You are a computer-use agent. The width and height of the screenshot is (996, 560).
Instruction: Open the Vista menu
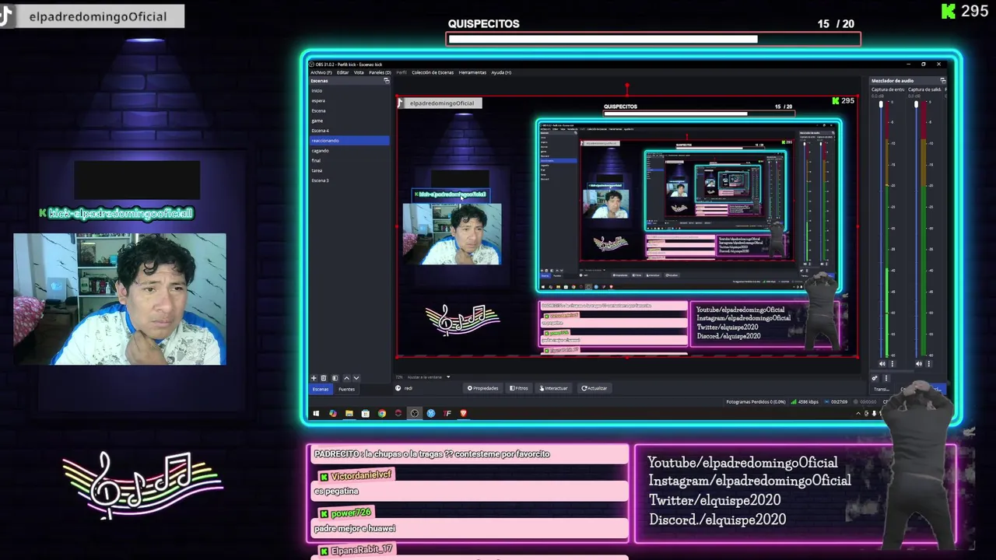click(359, 72)
